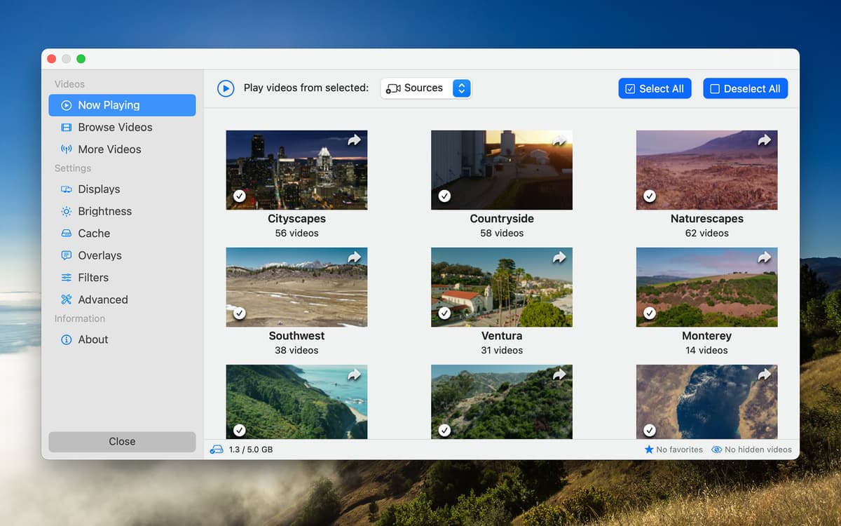Click the hidden videos eye icon
This screenshot has width=841, height=526.
click(x=716, y=450)
